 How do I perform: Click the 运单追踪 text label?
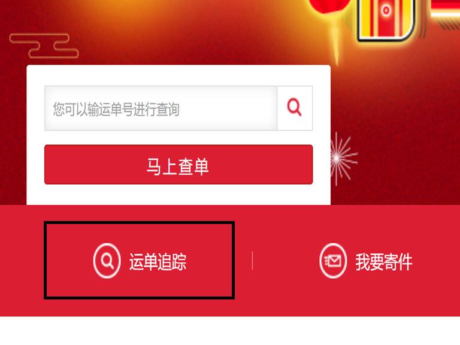(x=158, y=262)
